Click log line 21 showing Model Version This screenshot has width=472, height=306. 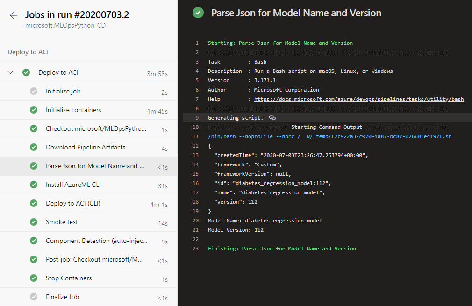(x=236, y=230)
